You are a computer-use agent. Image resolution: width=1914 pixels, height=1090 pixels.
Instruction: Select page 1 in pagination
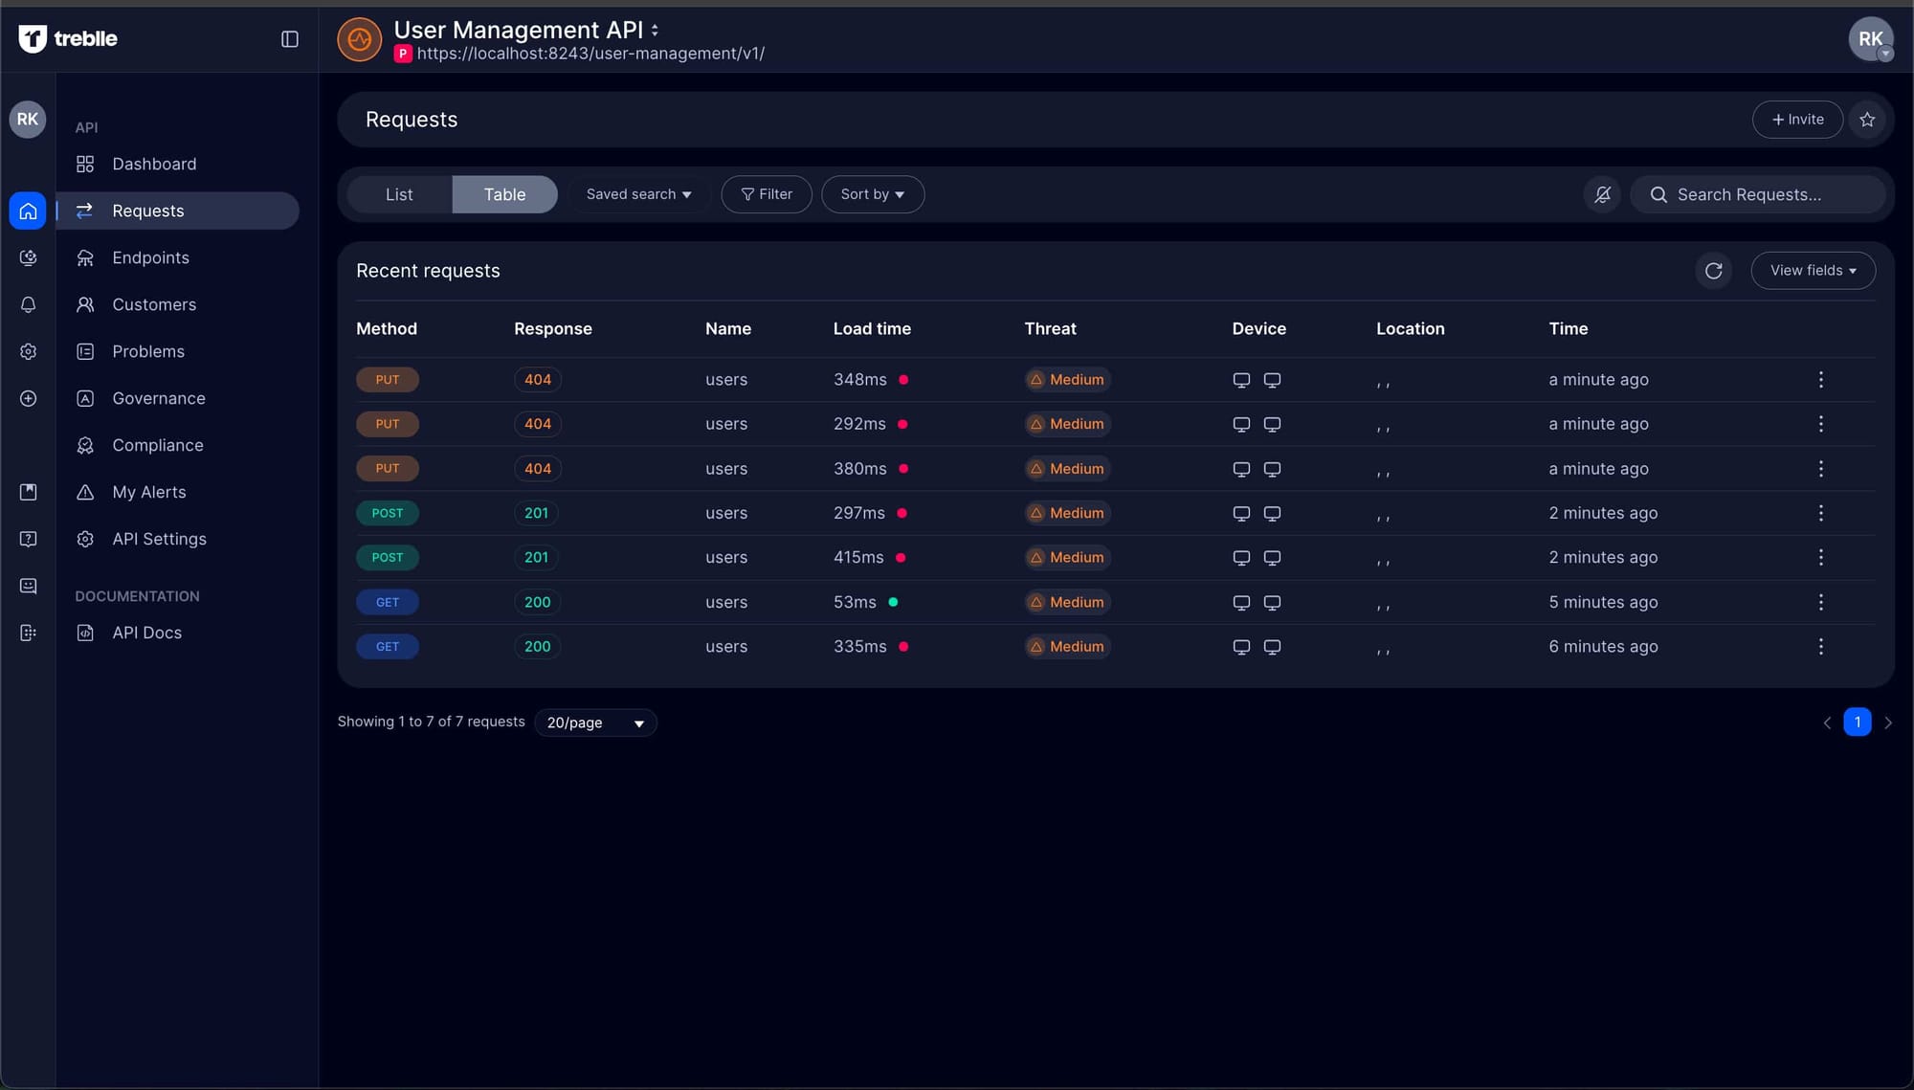pyautogui.click(x=1858, y=722)
